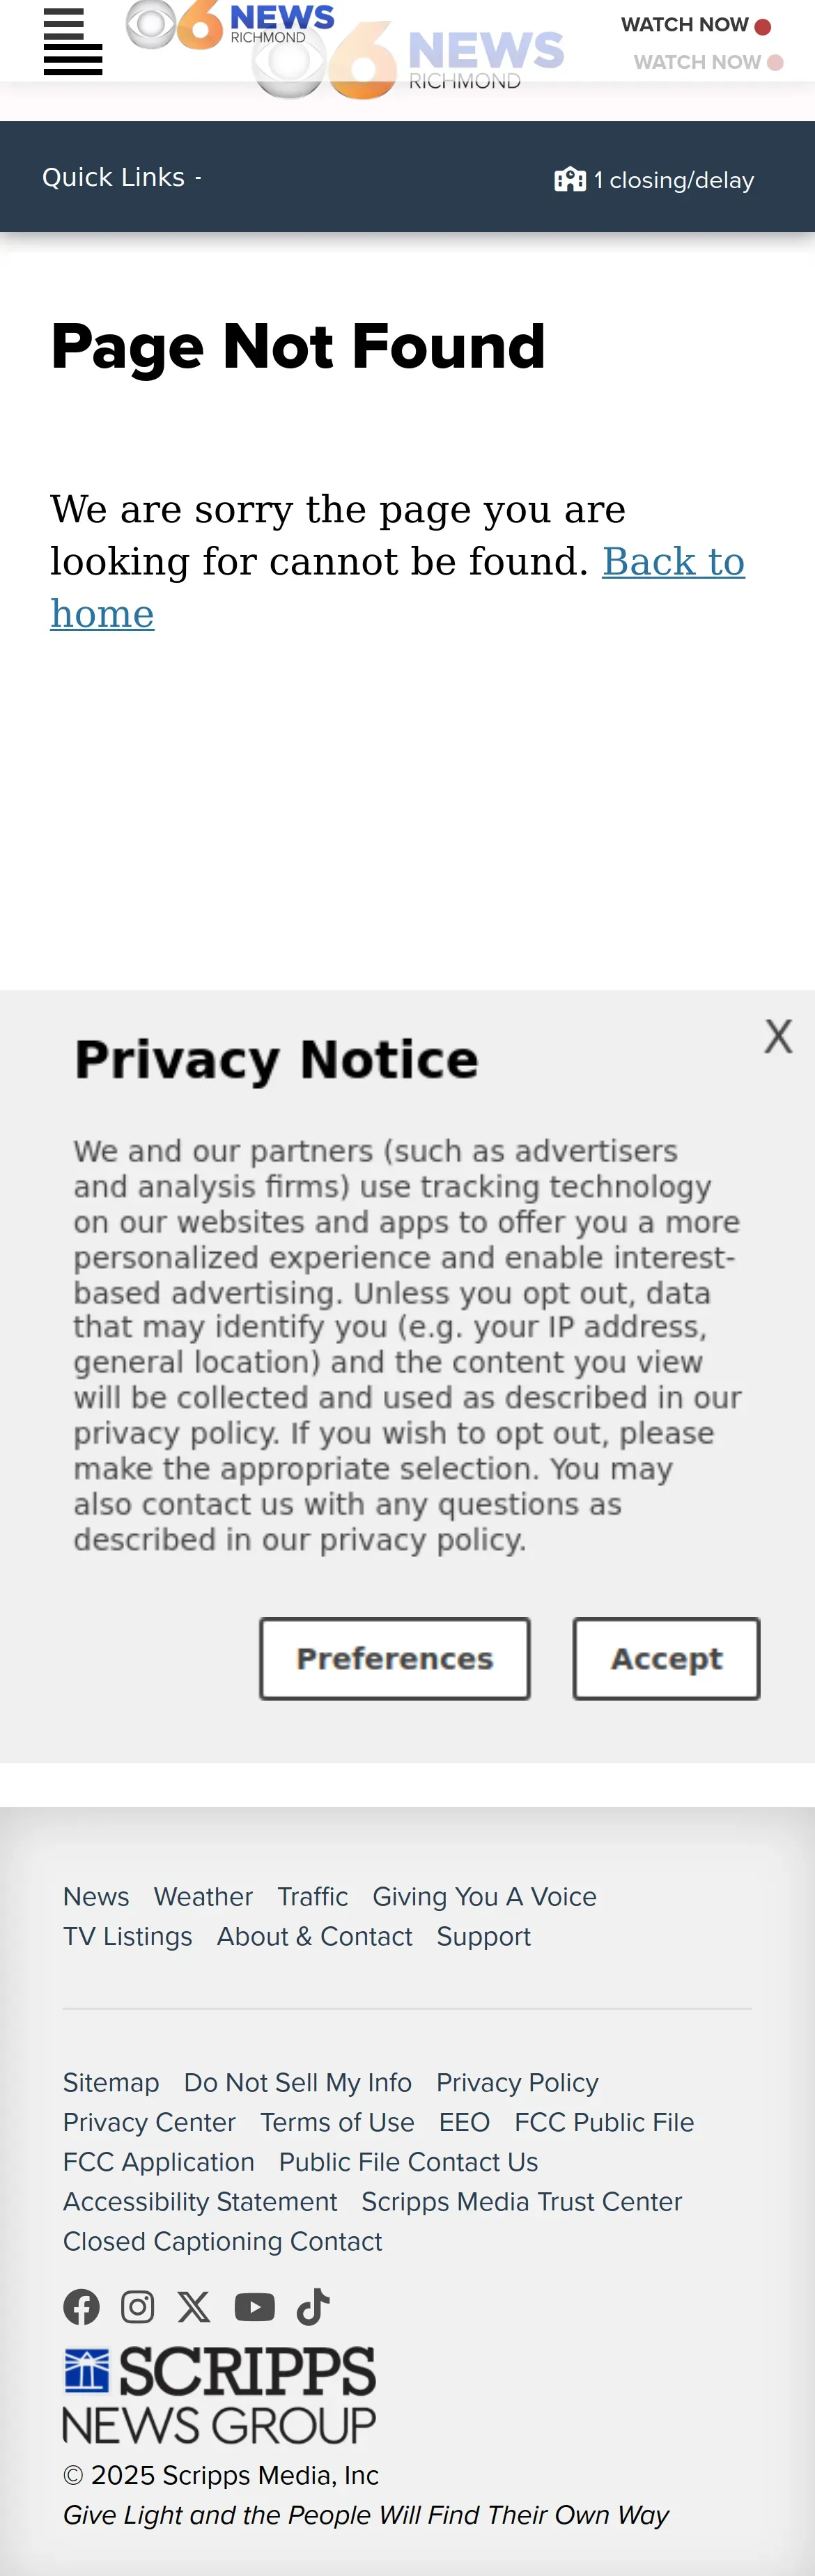
Task: Open the Accessibility Statement link
Action: 200,2201
